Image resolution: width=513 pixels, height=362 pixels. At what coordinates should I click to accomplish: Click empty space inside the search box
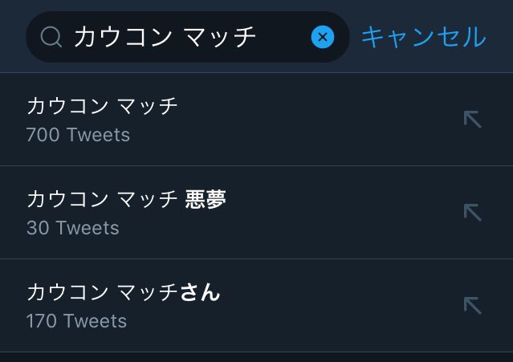pos(283,37)
